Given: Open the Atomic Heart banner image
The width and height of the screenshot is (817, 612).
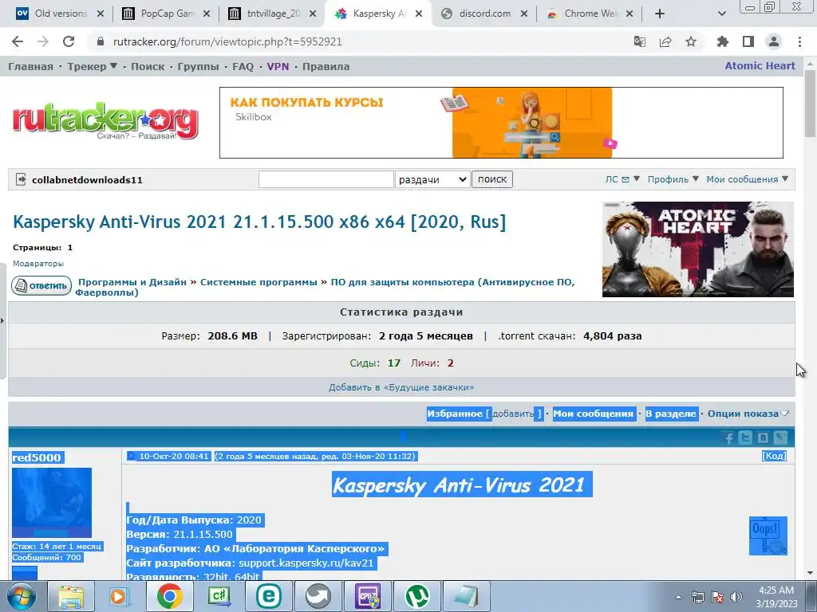Looking at the screenshot, I should click(697, 249).
